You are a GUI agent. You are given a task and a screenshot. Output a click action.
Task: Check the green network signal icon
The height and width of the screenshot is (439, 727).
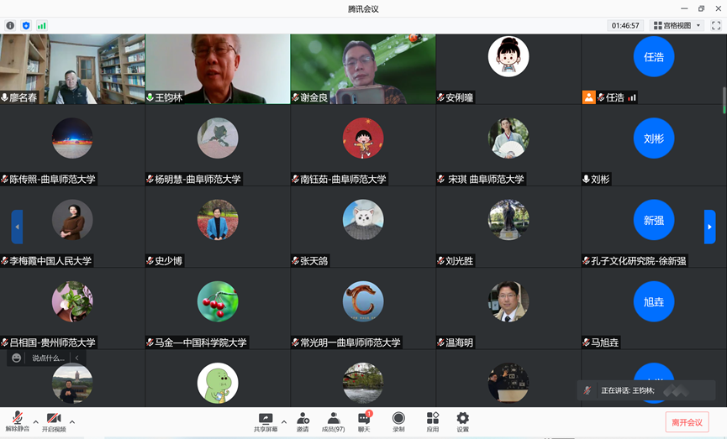click(x=42, y=26)
